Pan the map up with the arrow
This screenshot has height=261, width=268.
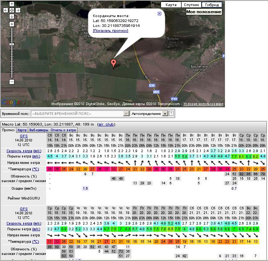12,4
